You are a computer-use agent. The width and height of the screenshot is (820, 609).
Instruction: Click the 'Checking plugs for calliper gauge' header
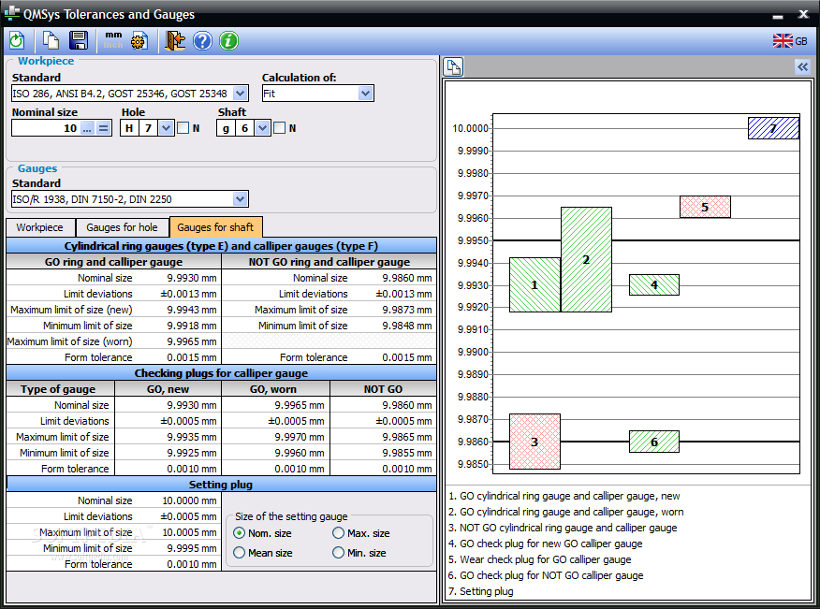click(x=221, y=373)
